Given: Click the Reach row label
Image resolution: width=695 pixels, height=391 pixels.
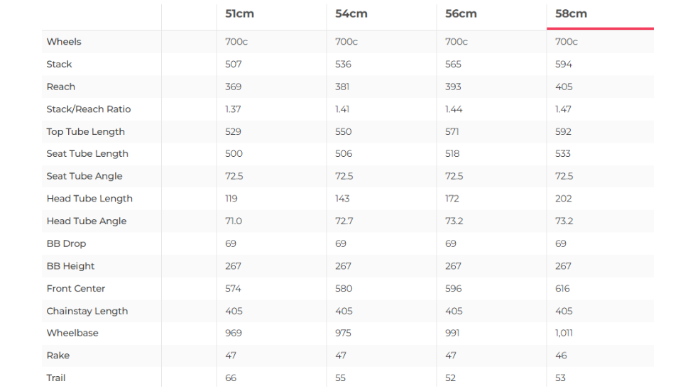Looking at the screenshot, I should pyautogui.click(x=61, y=87).
